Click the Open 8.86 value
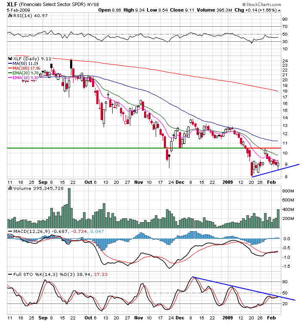This screenshot has height=322, width=301. click(110, 10)
